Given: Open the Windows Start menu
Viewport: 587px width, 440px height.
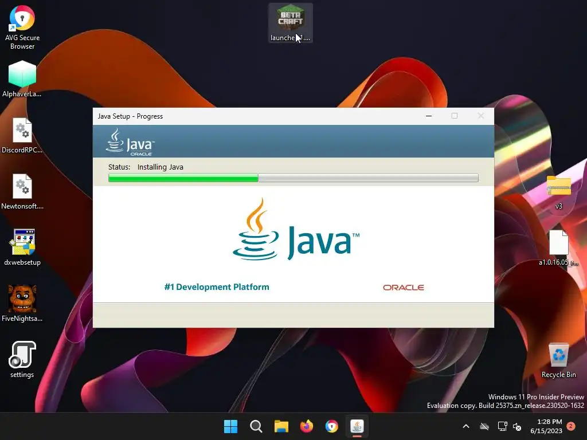Looking at the screenshot, I should 230,426.
